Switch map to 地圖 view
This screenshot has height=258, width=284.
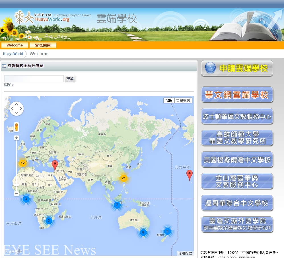coord(169,100)
